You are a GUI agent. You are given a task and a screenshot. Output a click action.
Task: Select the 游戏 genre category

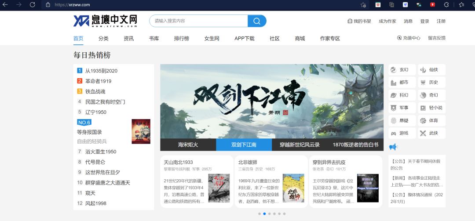click(402, 133)
